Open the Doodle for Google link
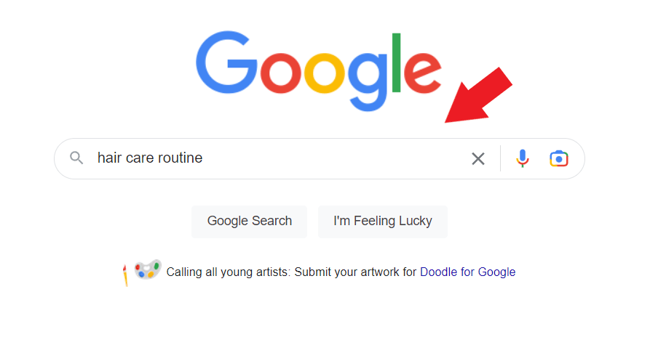650x353 pixels. click(x=467, y=272)
